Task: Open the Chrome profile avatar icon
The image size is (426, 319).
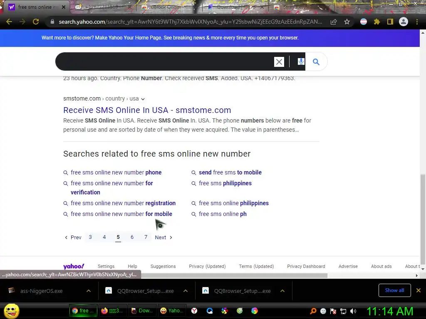Action: point(404,22)
